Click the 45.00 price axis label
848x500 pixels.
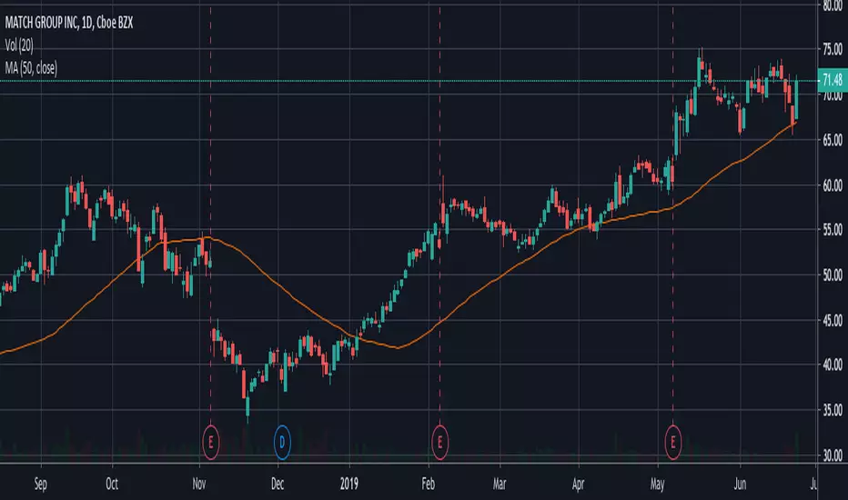click(x=833, y=321)
